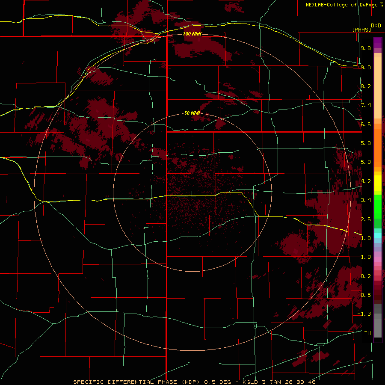Click the NEXLAB-College of DuPage label
The width and height of the screenshot is (385, 385).
click(x=344, y=5)
